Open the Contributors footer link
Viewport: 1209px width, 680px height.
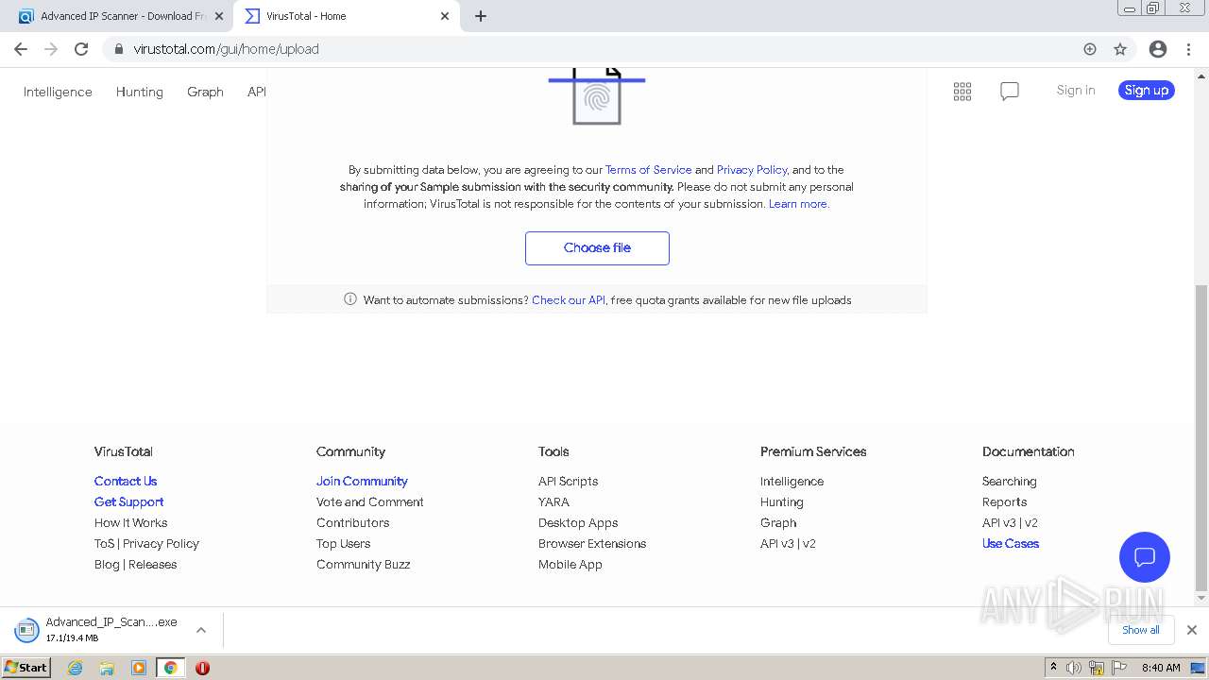coord(352,523)
